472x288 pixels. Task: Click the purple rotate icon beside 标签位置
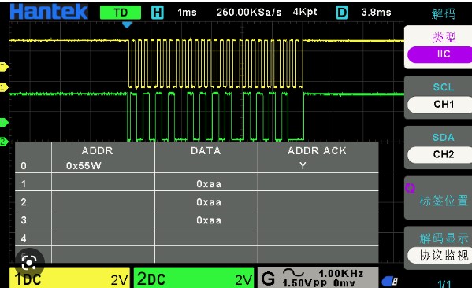tap(410, 188)
